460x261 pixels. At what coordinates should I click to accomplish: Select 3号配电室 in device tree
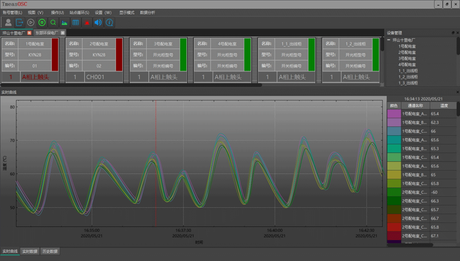[x=407, y=58]
